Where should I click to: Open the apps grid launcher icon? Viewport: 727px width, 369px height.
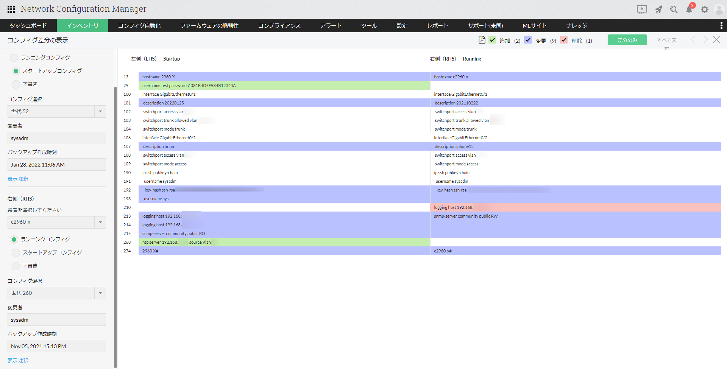point(11,9)
